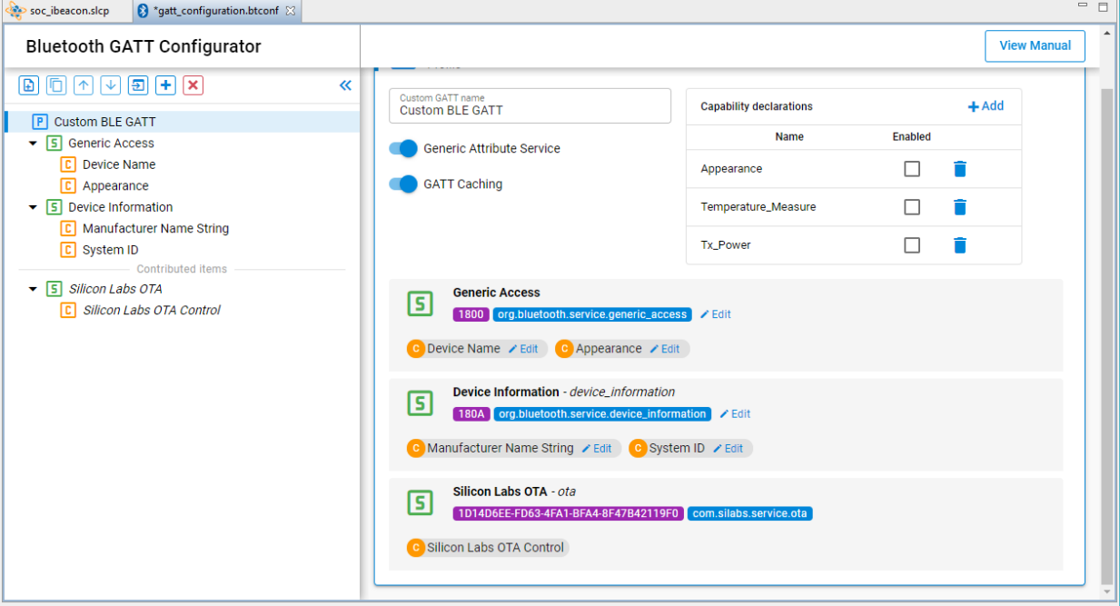The height and width of the screenshot is (606, 1120).
Task: Click the duplicate/copy icon in the tree toolbar
Action: (56, 85)
